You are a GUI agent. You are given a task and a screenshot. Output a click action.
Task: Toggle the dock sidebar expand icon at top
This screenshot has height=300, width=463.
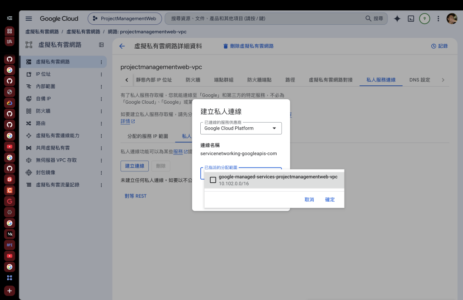[9, 18]
